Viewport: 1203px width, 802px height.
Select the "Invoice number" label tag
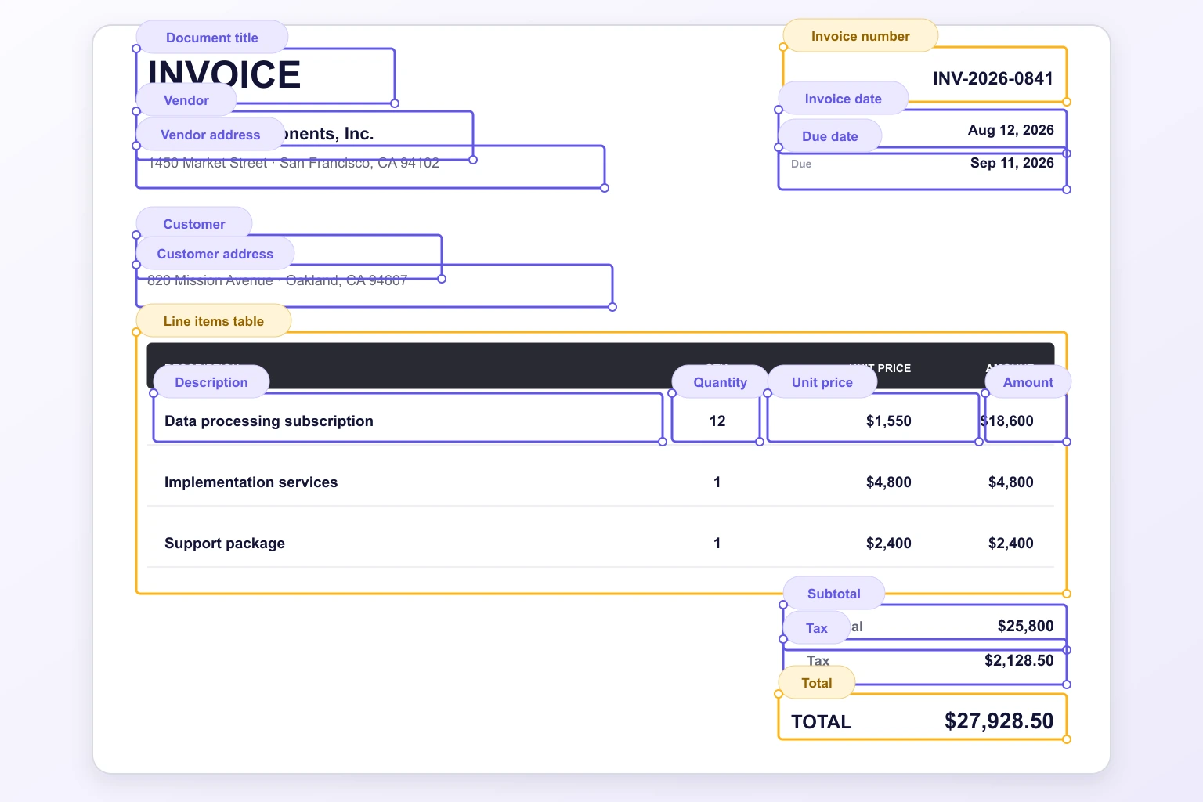[861, 36]
